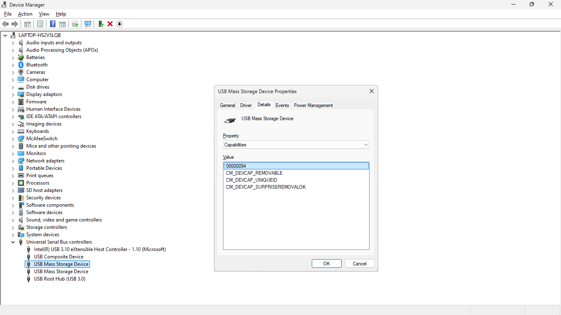Click OK in the Properties dialog
Screen dimensions: 561x315
pyautogui.click(x=326, y=264)
